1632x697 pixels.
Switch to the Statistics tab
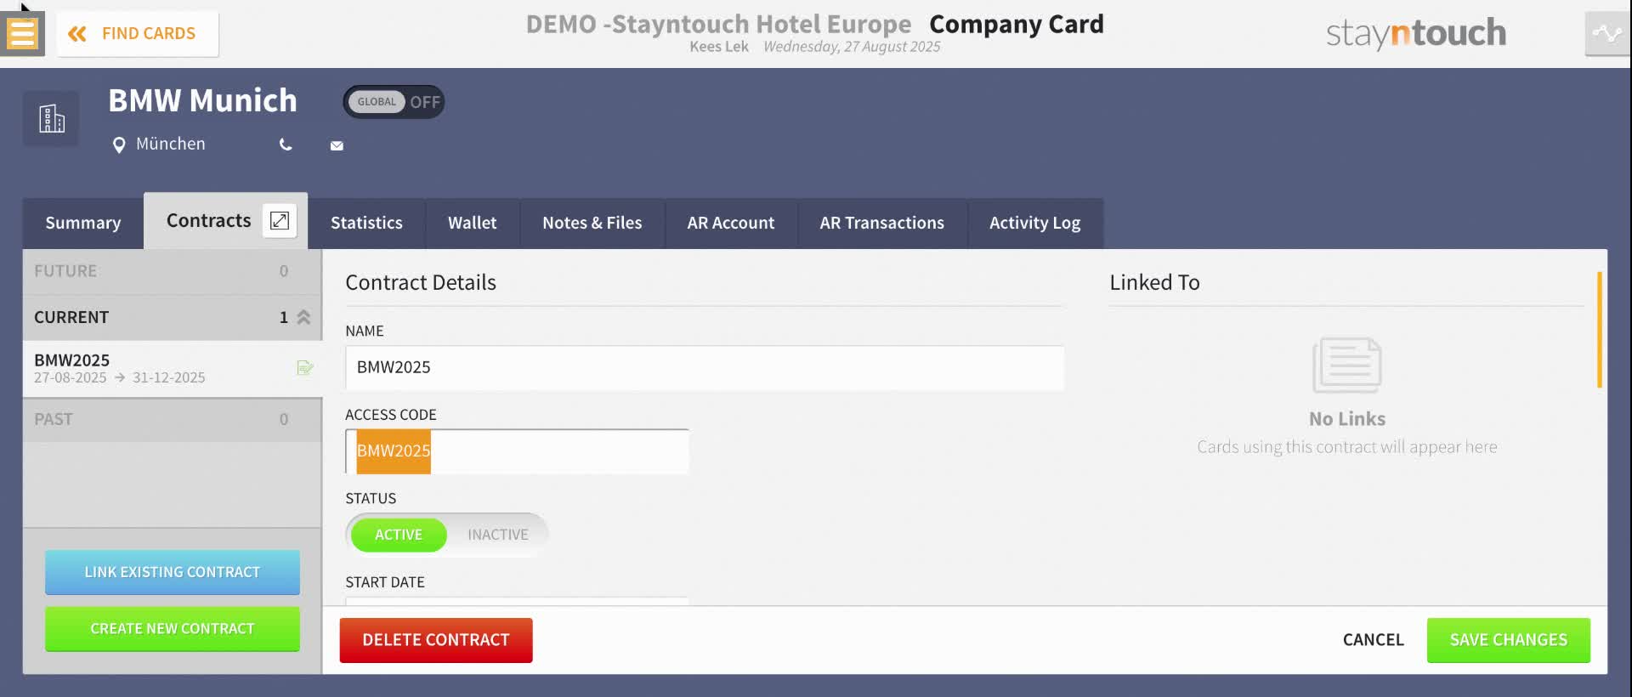coord(366,224)
